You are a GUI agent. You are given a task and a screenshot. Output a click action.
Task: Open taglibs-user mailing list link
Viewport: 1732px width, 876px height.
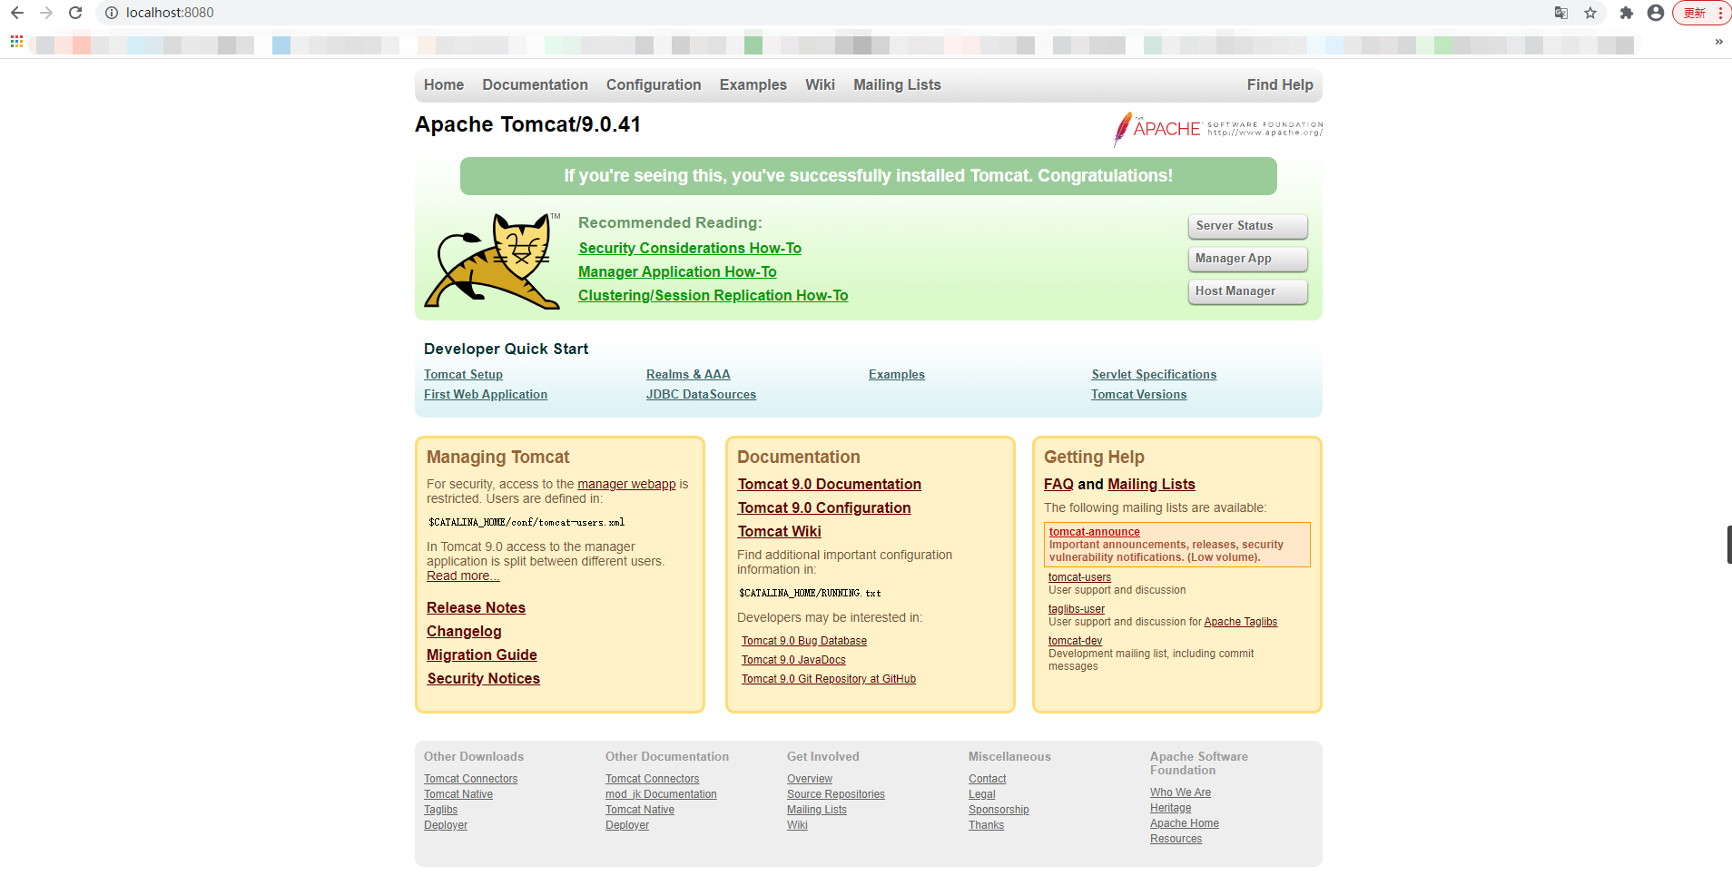(x=1077, y=609)
